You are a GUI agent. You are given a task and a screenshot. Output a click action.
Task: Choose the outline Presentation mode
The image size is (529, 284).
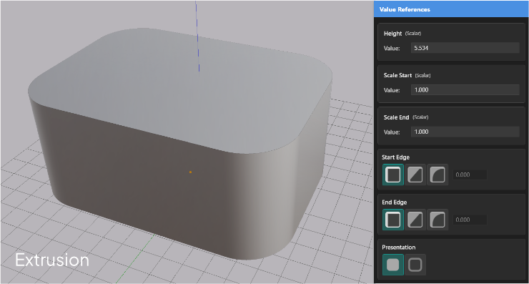[415, 265]
